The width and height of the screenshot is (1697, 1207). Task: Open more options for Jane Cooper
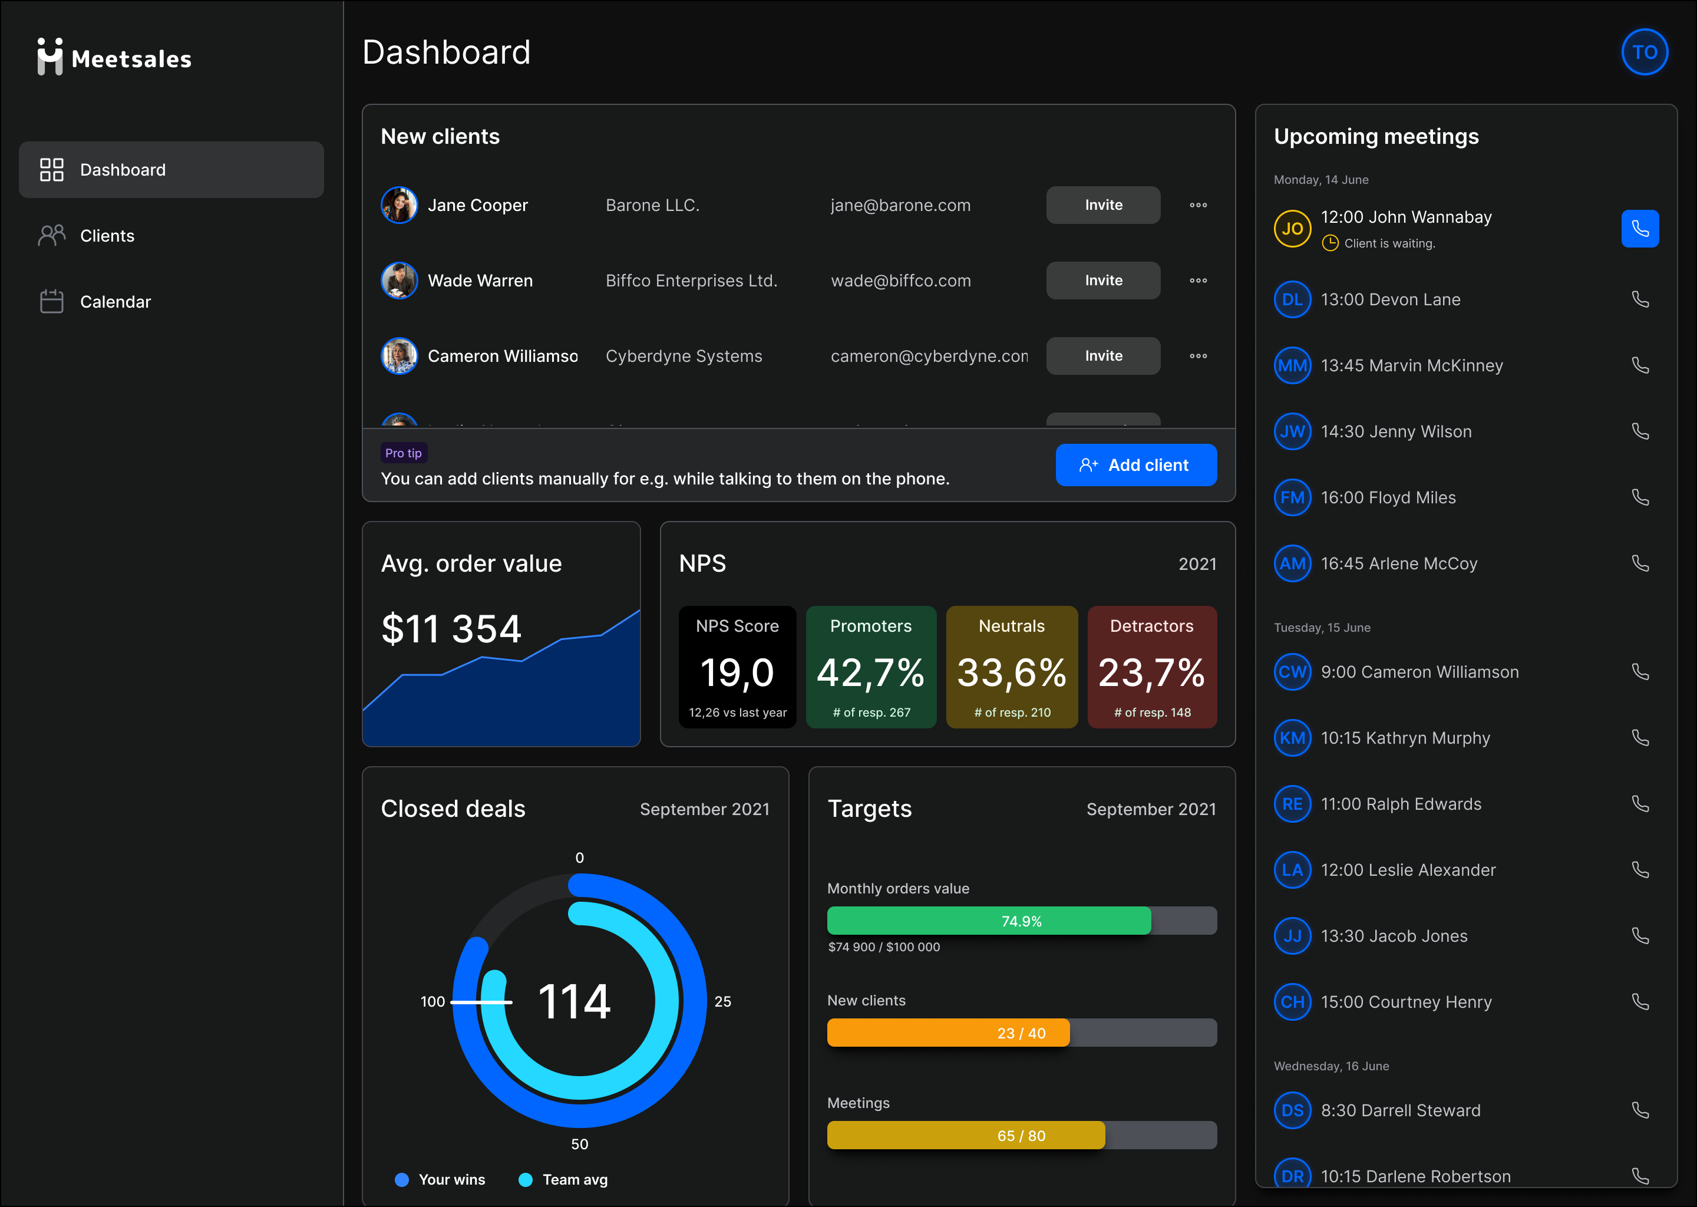point(1198,205)
